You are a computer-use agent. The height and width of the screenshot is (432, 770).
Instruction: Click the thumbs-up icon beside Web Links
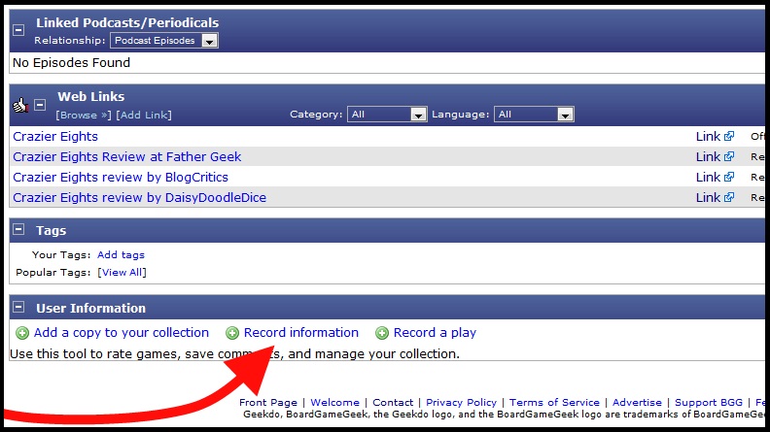(x=19, y=105)
